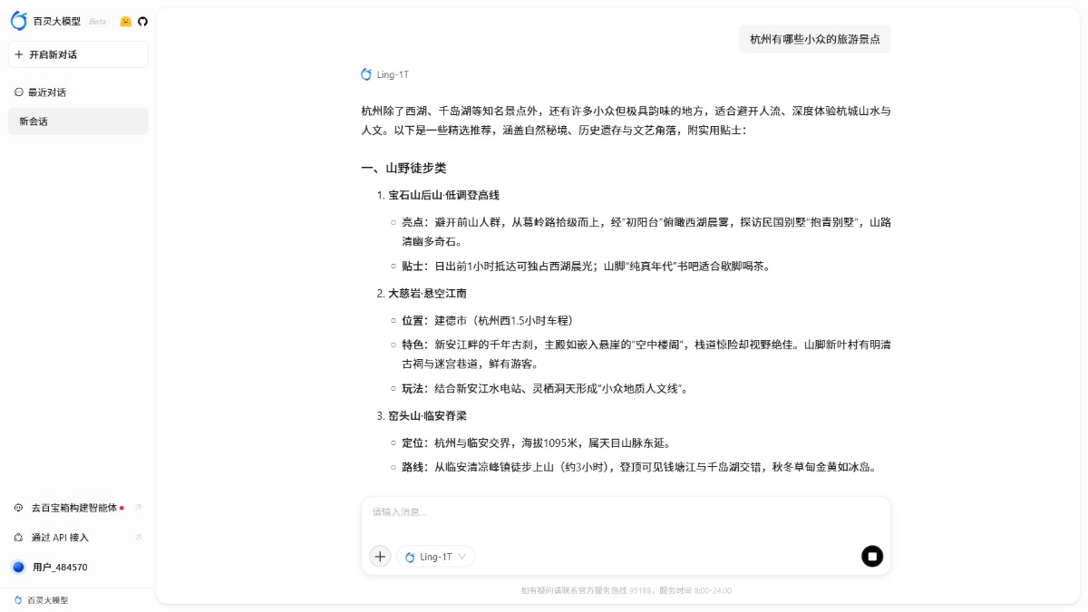Click the chat bubble icon next to 最近对话
This screenshot has height=612, width=1088.
(18, 92)
